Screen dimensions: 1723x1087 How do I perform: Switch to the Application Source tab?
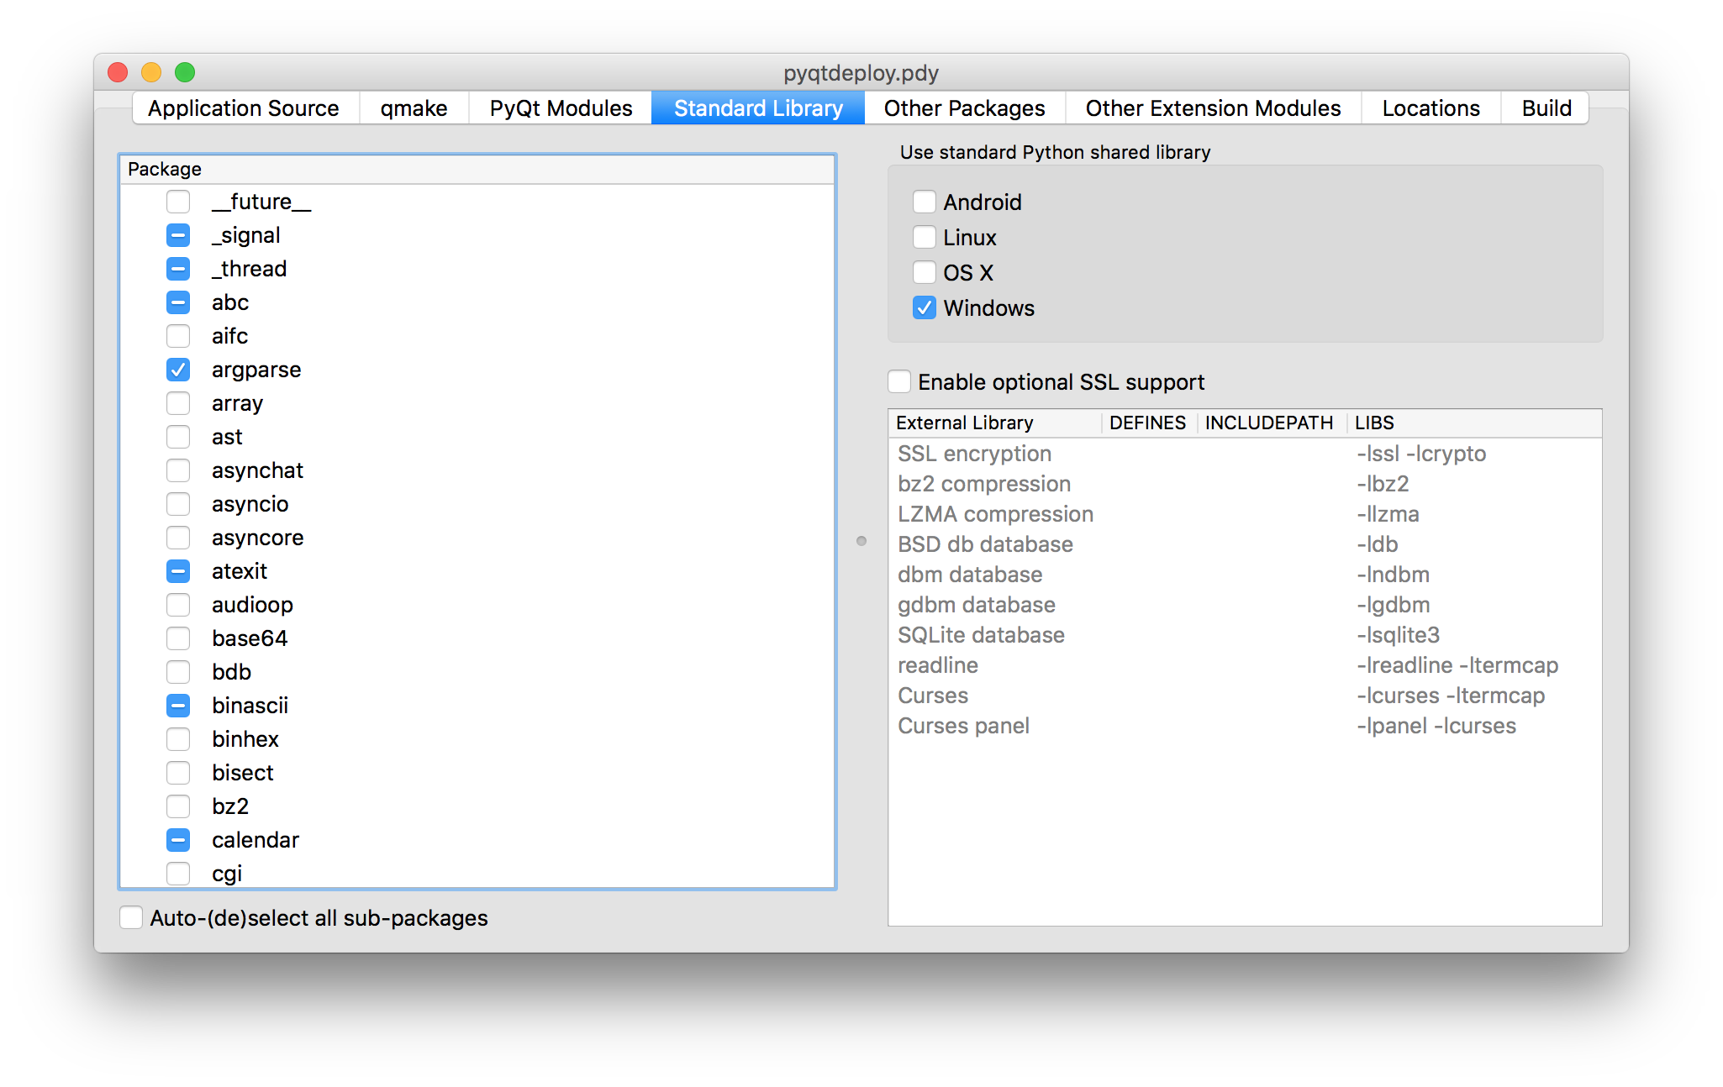coord(244,108)
